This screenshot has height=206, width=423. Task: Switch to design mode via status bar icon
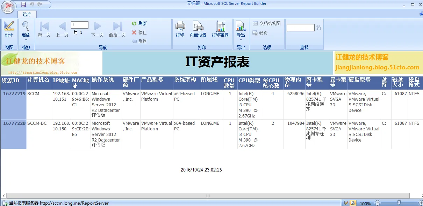[x=346, y=203]
